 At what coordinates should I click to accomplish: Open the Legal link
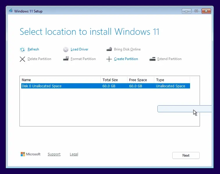pos(74,154)
